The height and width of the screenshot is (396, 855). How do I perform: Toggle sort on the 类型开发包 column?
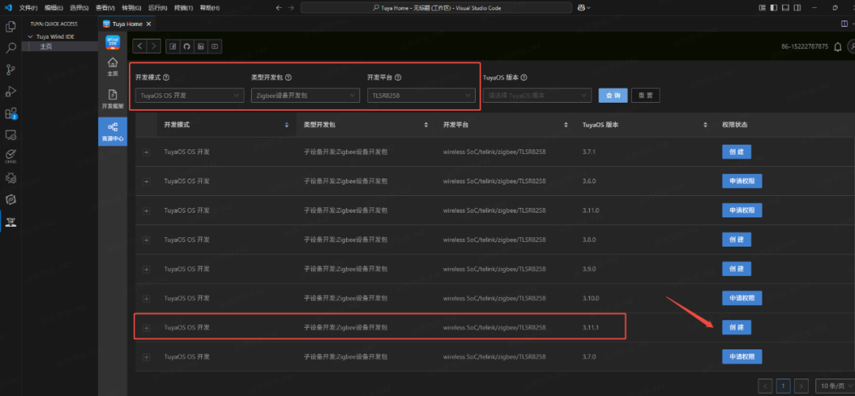(x=426, y=126)
